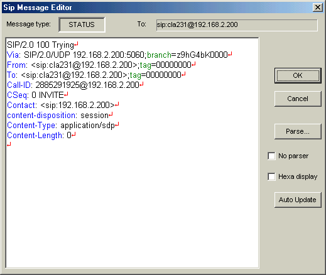Click the Content-Type header name
Screen dimensions: 326x275
(31, 125)
